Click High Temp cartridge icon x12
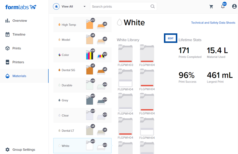The width and height of the screenshot is (238, 154). pos(90,24)
